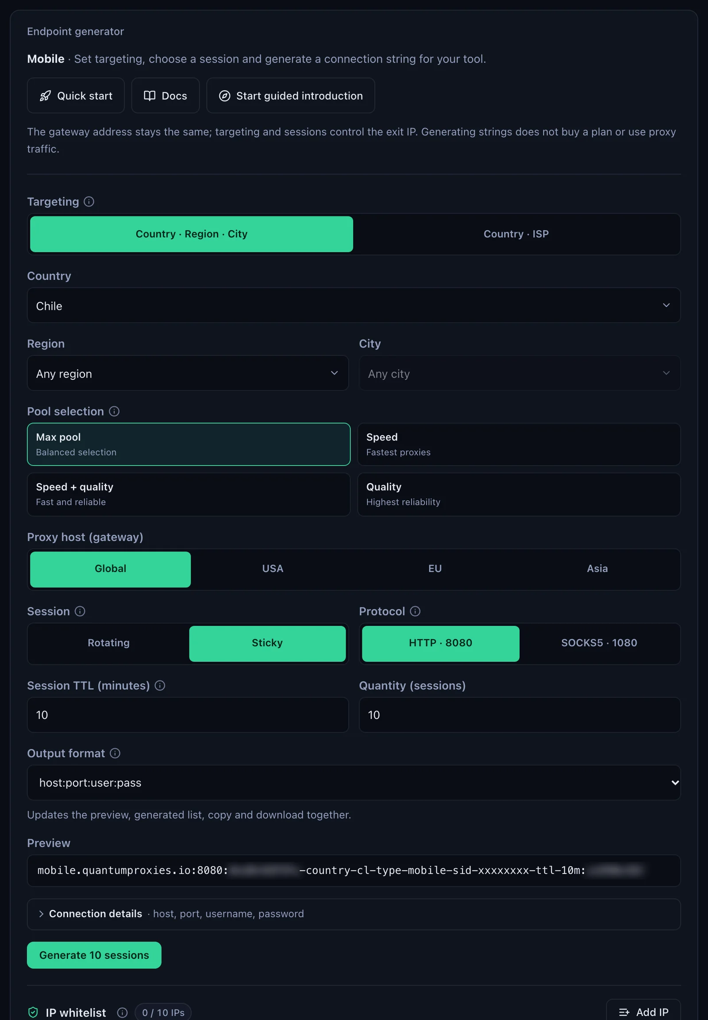This screenshot has height=1020, width=708.
Task: Select Country · Region · City targeting
Action: 192,234
